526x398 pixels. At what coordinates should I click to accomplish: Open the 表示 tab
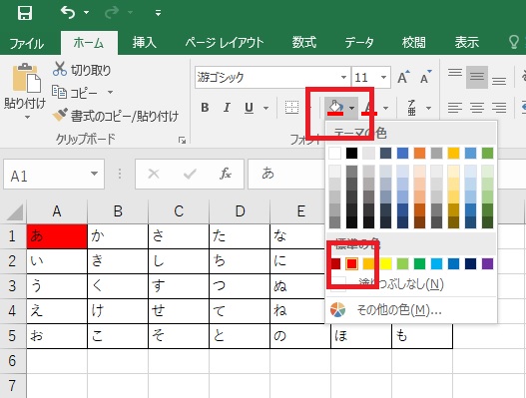pyautogui.click(x=467, y=43)
